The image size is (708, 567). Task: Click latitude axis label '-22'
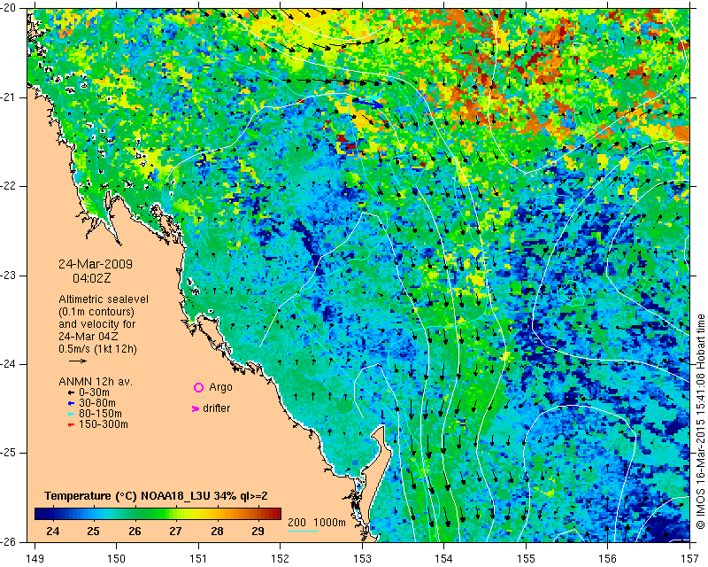point(9,186)
